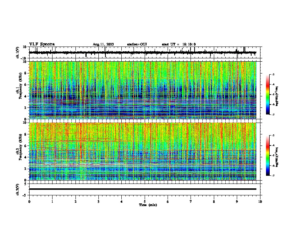The image size is (293, 226).
Task: Click the ch.2 "Frequency (kHz)" axis label
Action: (x=20, y=147)
